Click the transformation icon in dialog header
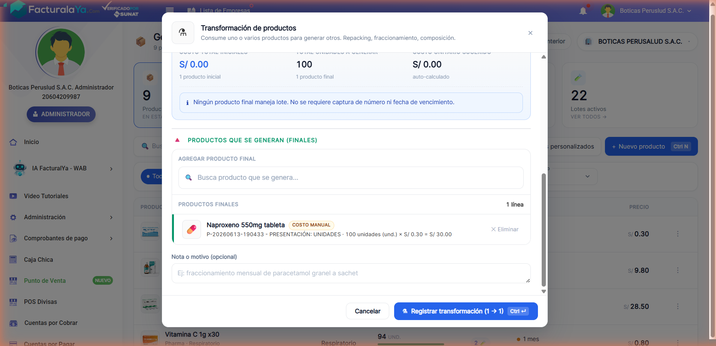Image resolution: width=716 pixels, height=346 pixels. coord(183,33)
